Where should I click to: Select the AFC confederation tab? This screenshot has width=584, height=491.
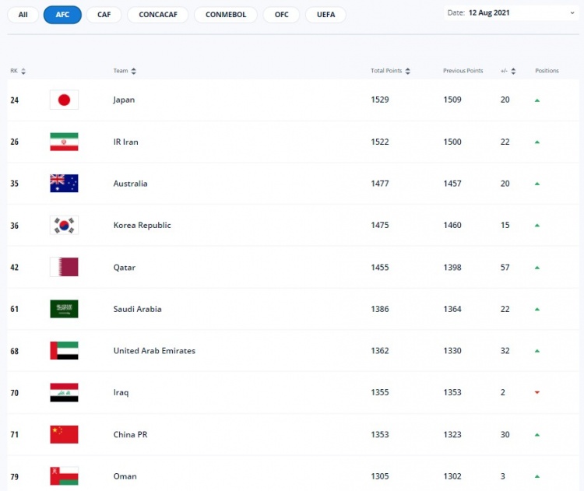[62, 15]
